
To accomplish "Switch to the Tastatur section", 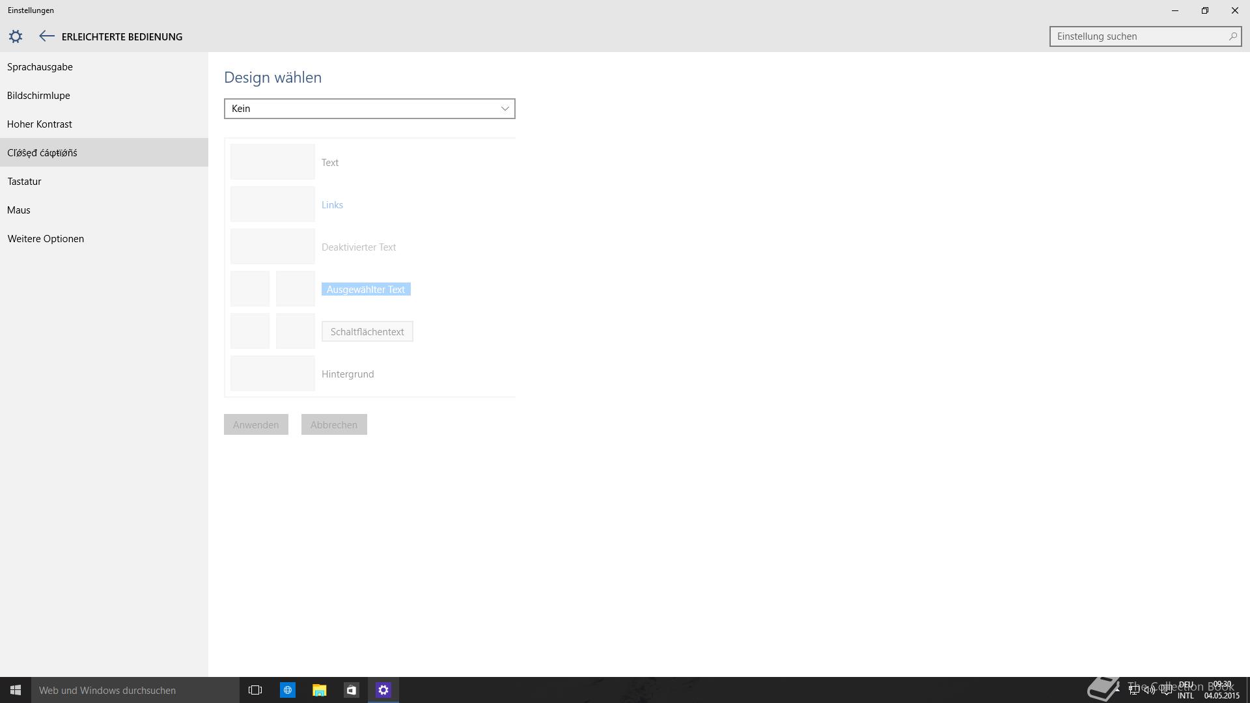I will [x=24, y=182].
